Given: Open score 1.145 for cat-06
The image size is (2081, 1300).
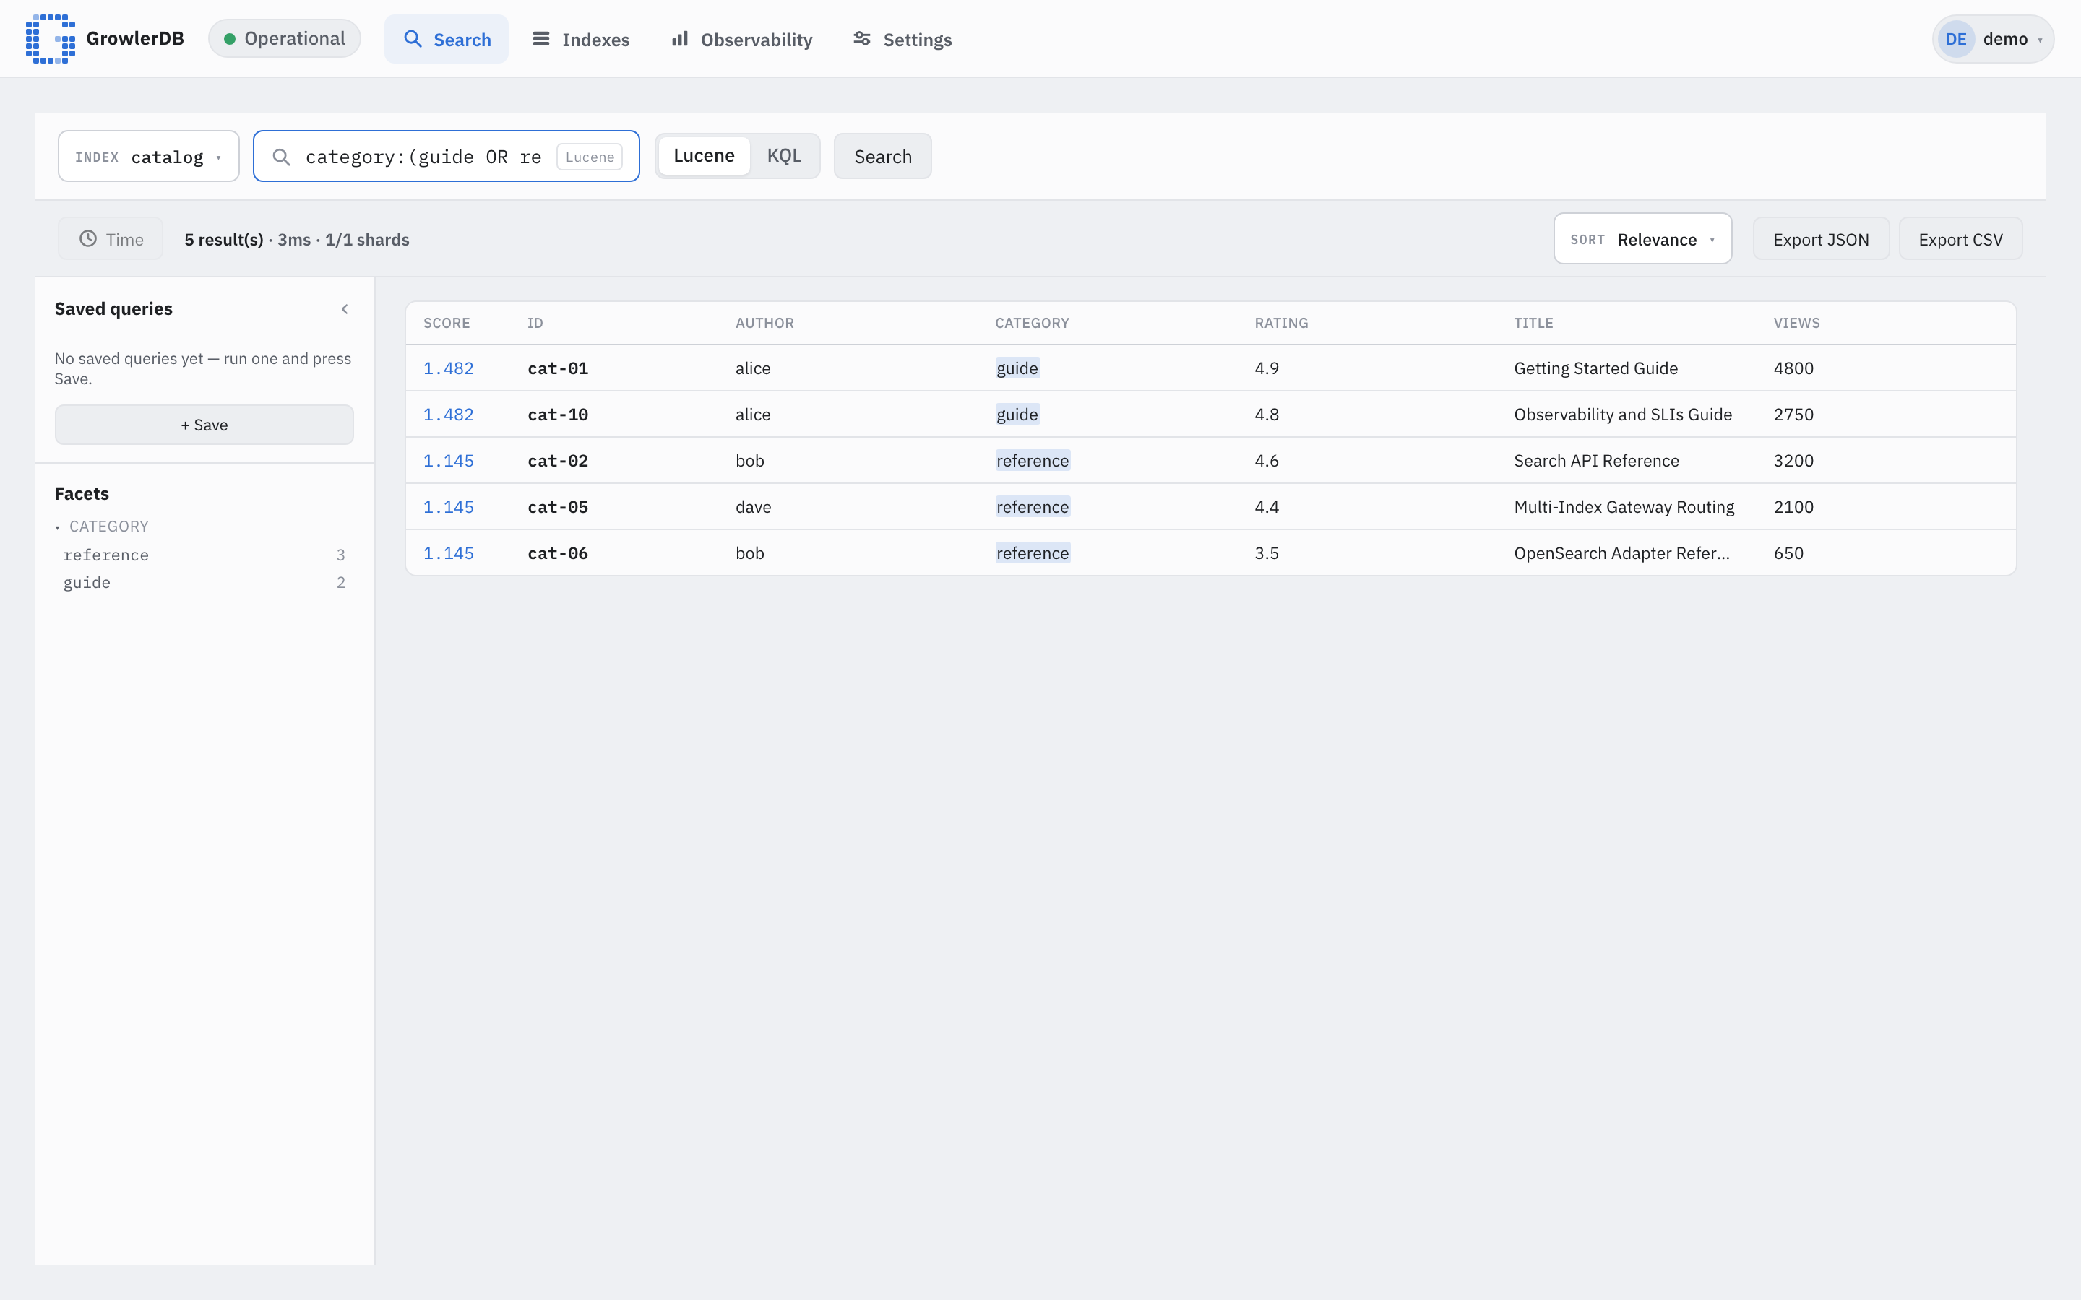Looking at the screenshot, I should coord(448,554).
